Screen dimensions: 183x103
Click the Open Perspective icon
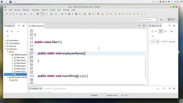pyautogui.click(x=161, y=20)
